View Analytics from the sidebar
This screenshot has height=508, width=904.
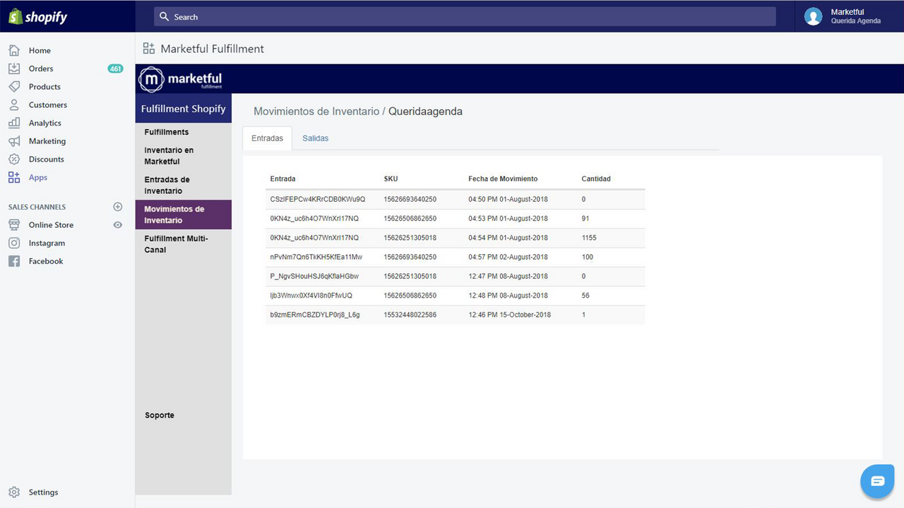click(x=44, y=123)
